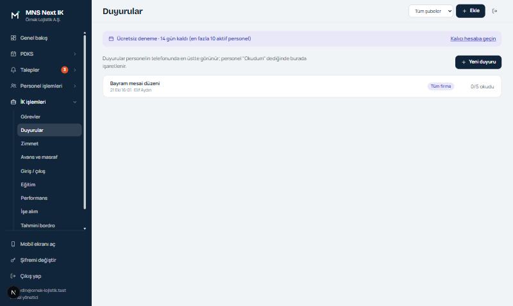Click the sidebar scrollbar thumb
Image resolution: width=513 pixels, height=306 pixels.
[x=85, y=122]
